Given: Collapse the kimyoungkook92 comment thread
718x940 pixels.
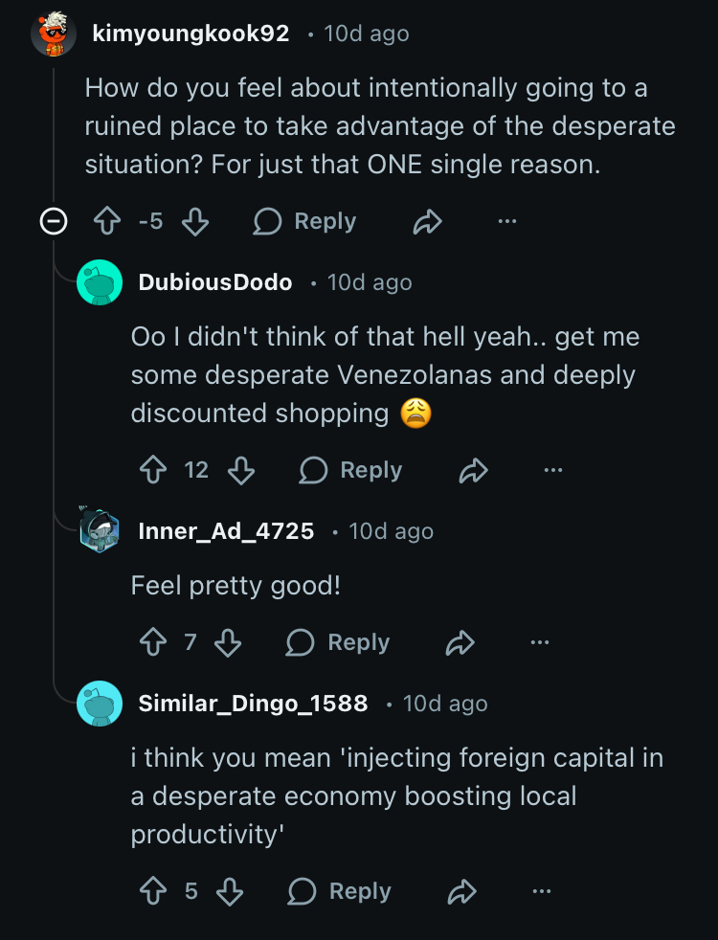Looking at the screenshot, I should click(54, 222).
